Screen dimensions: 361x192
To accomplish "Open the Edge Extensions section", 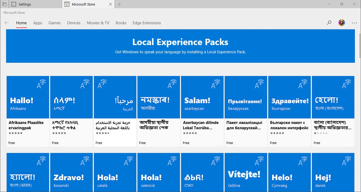I will coord(147,23).
